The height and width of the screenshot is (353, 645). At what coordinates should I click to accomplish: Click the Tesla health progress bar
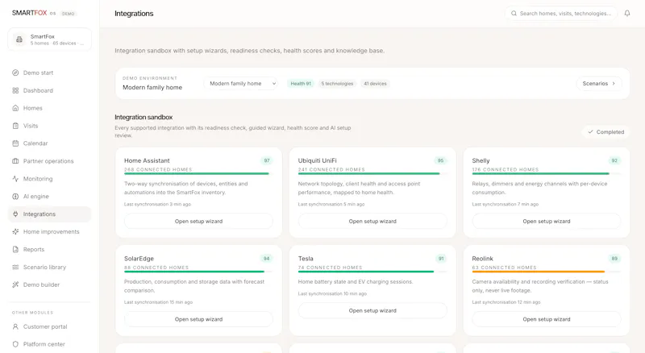372,272
